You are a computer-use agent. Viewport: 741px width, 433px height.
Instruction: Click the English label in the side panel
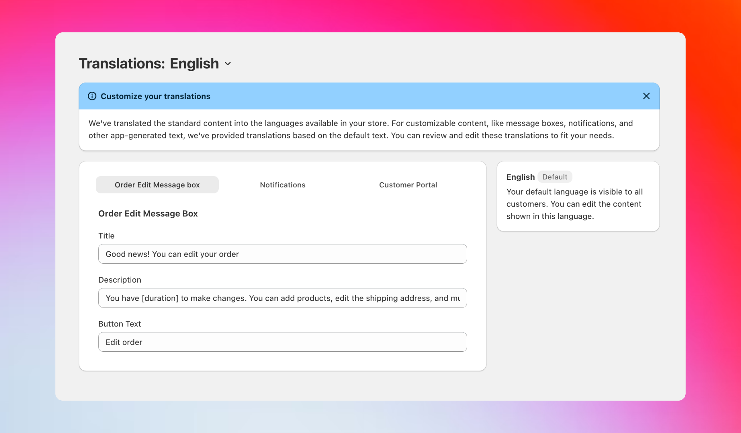coord(520,177)
